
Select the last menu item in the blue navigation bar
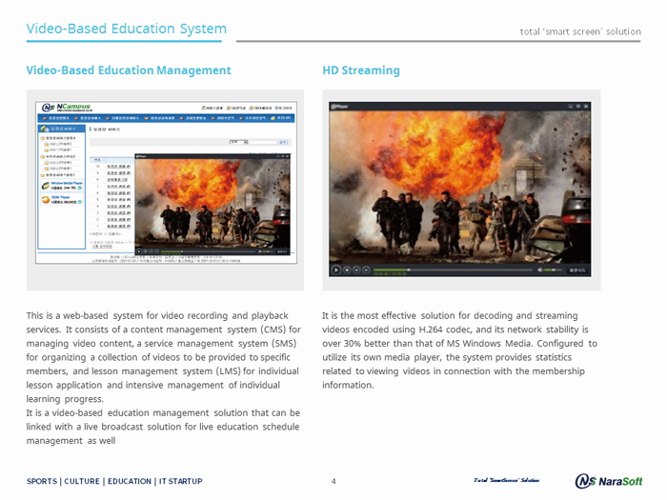[x=282, y=118]
